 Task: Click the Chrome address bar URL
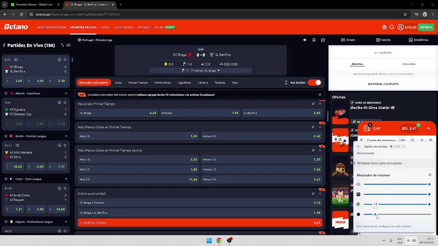point(78,14)
